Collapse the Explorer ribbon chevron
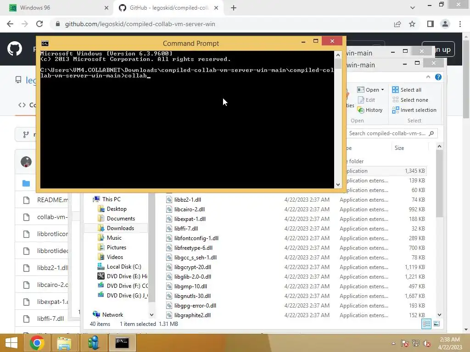 click(x=428, y=77)
